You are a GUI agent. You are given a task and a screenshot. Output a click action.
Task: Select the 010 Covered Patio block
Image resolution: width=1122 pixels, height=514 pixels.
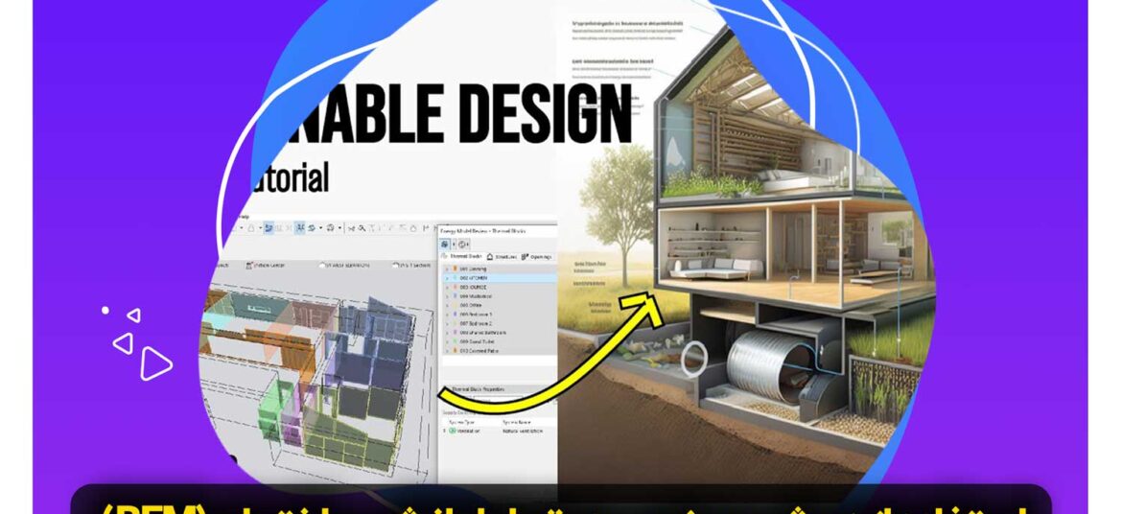coord(500,350)
